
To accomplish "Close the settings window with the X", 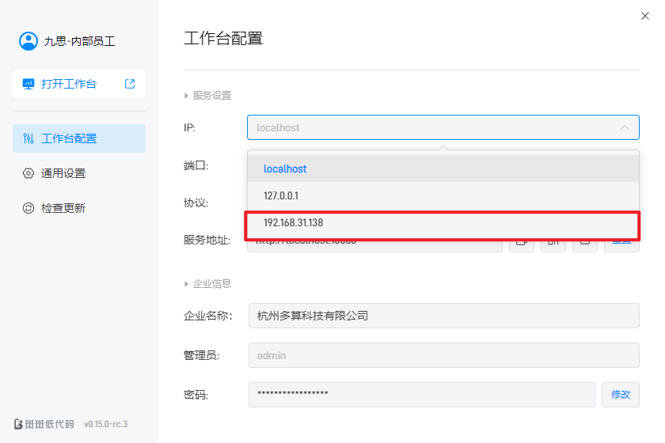I will [x=644, y=16].
